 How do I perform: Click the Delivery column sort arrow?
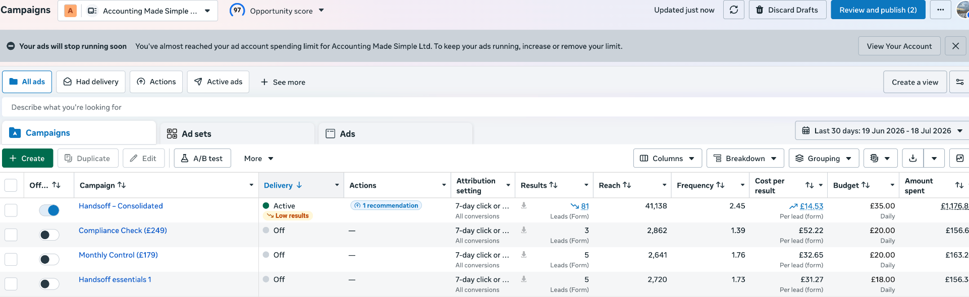(x=299, y=185)
